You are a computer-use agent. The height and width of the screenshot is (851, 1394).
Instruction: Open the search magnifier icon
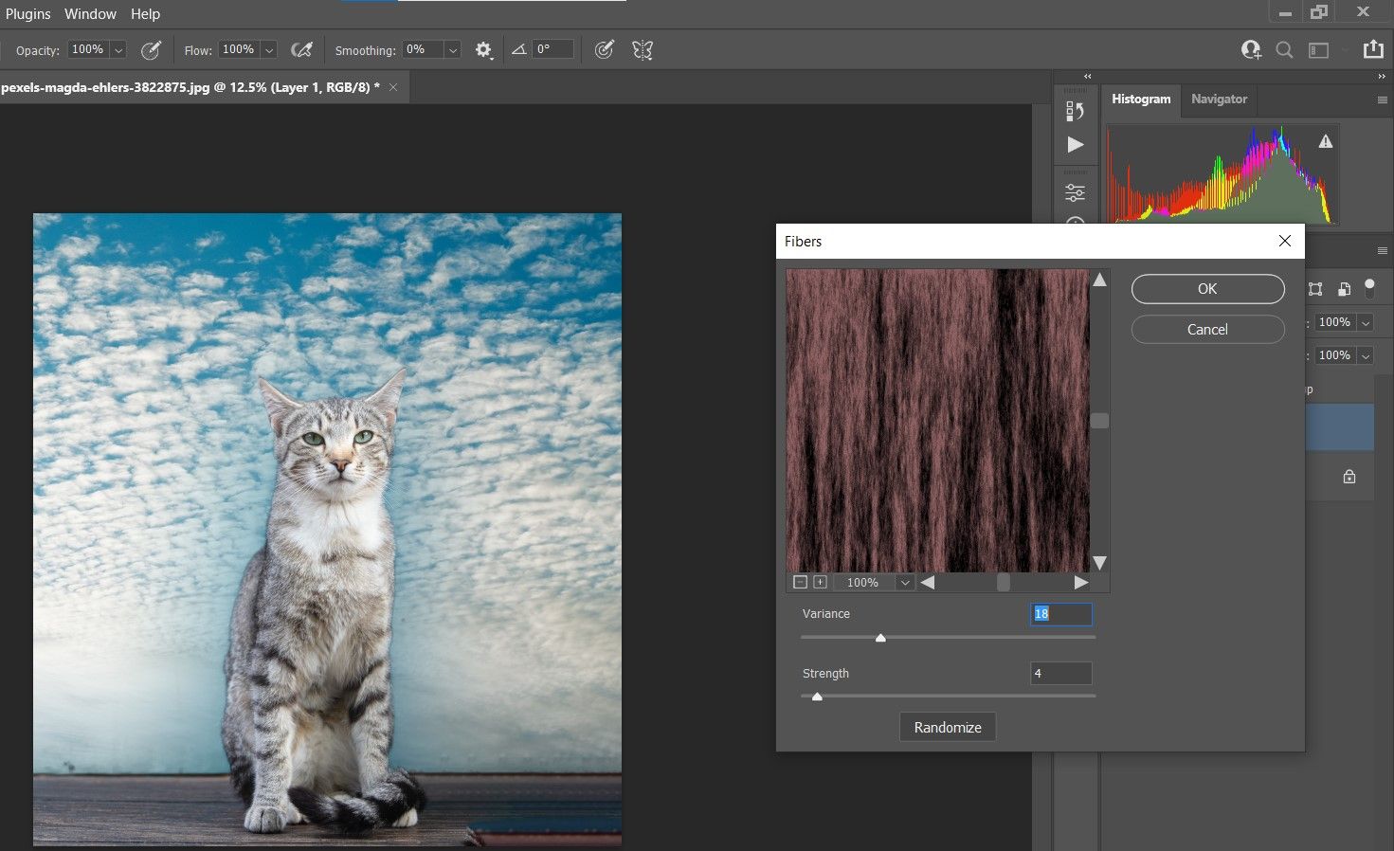tap(1284, 50)
